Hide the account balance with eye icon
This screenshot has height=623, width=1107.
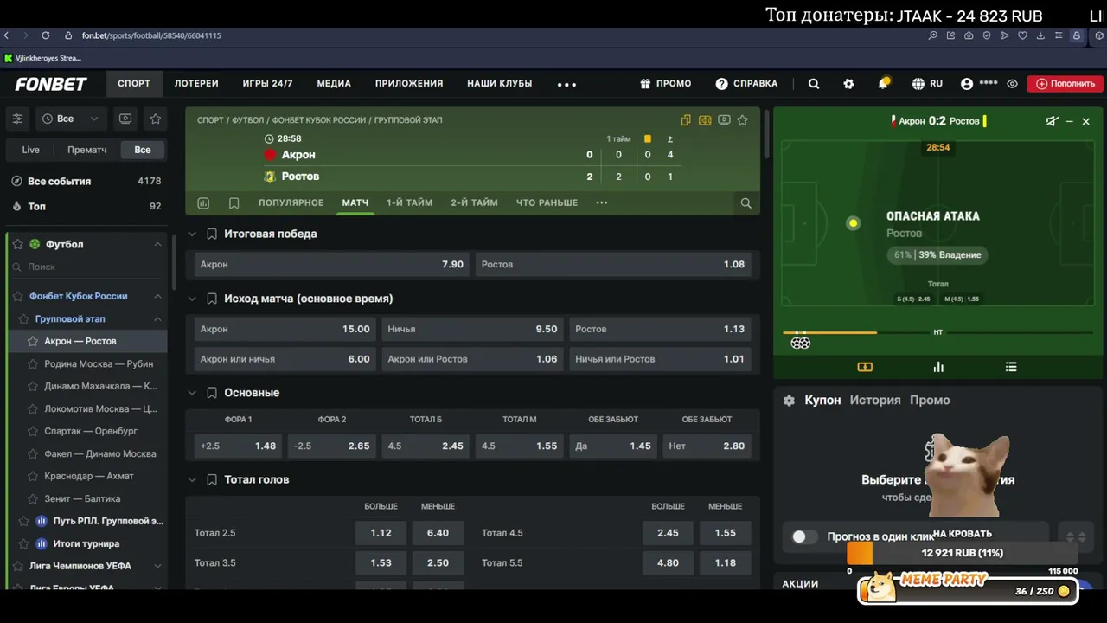tap(1012, 84)
